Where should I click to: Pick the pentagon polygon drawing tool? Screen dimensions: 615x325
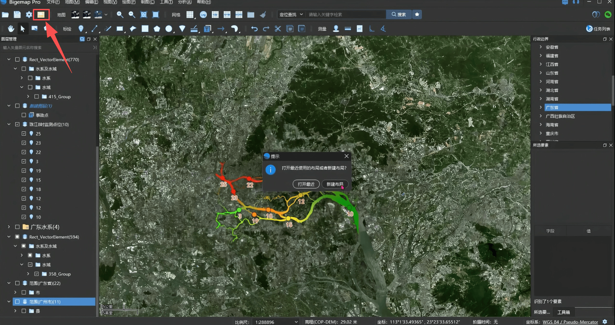[157, 29]
